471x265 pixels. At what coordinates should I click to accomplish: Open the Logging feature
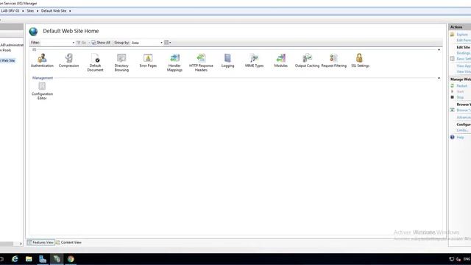pos(227,60)
